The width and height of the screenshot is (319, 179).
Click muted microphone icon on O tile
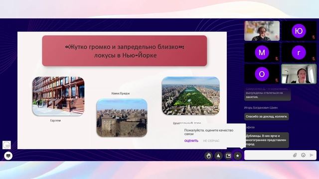[277, 80]
